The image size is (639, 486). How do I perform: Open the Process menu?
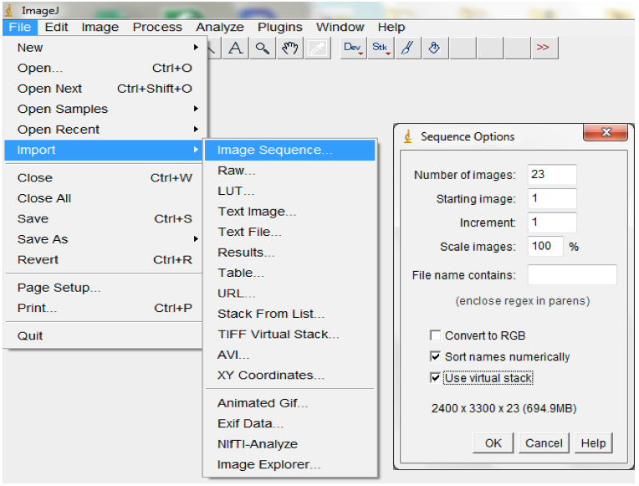click(157, 28)
